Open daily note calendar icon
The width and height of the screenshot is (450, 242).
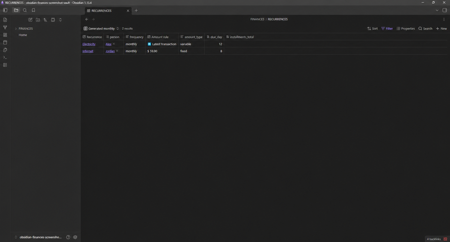pos(5,42)
